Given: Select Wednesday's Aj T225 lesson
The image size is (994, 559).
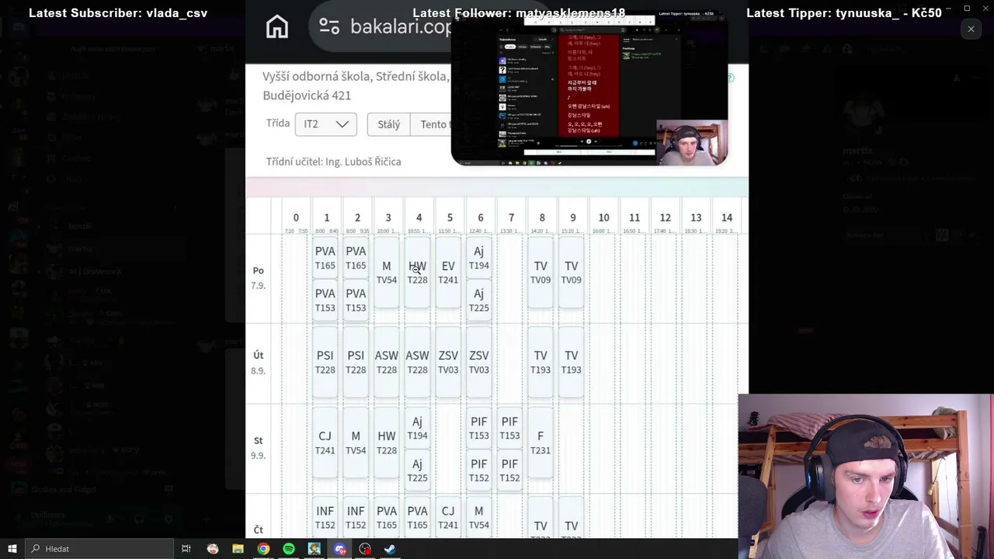Looking at the screenshot, I should click(x=418, y=470).
